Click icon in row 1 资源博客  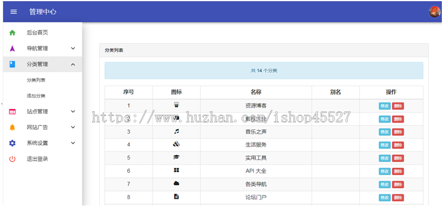(176, 105)
